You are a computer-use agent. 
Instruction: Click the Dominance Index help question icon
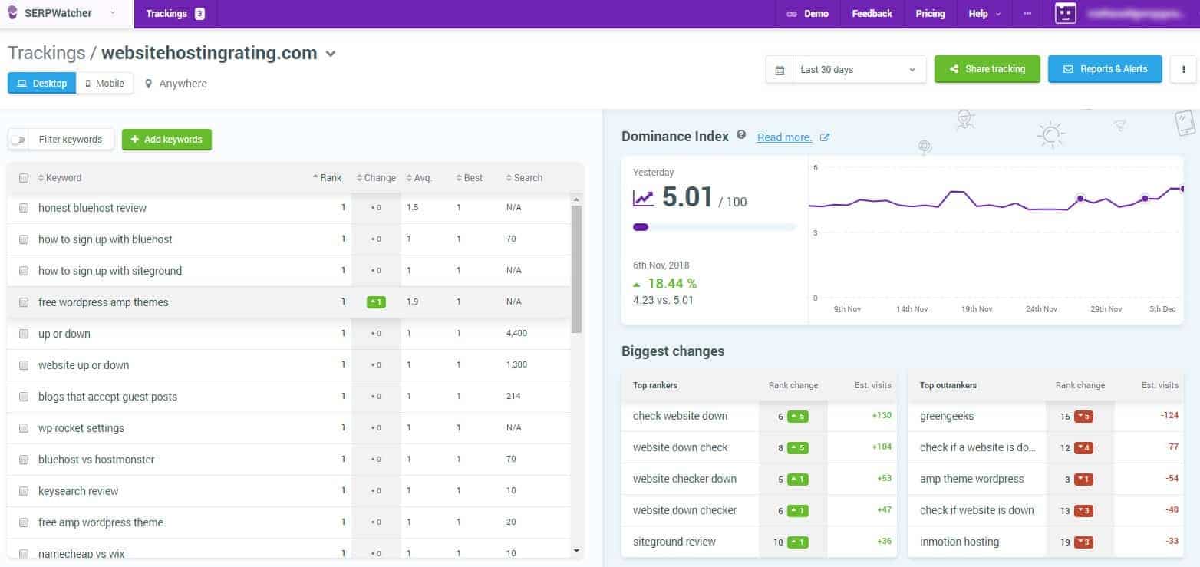pyautogui.click(x=741, y=135)
